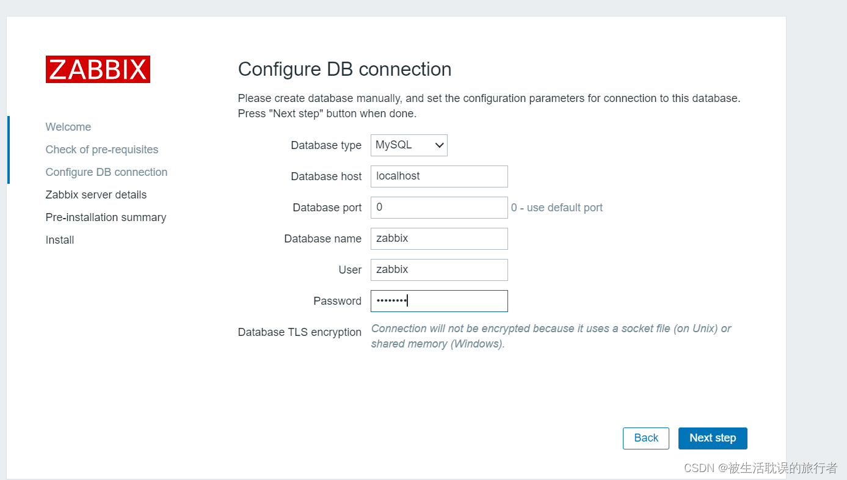Click the Database TLS encryption label

pos(300,332)
